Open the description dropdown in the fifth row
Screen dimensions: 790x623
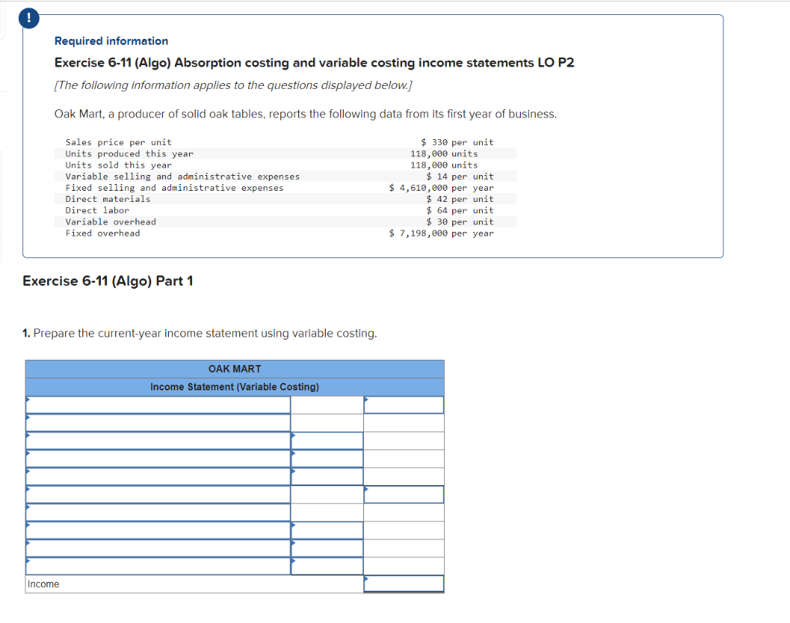(30, 473)
